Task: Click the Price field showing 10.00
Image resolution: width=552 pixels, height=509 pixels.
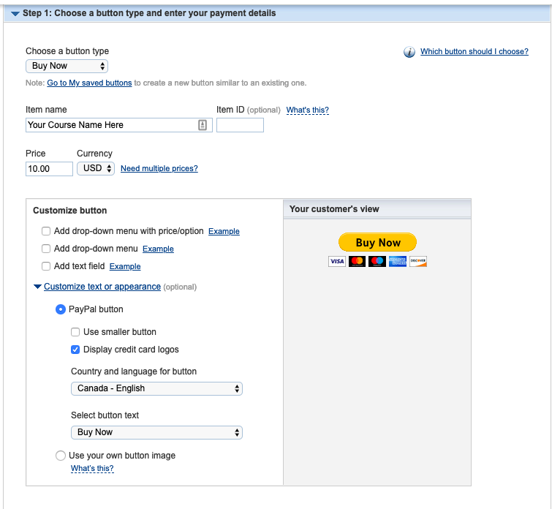Action: tap(49, 169)
